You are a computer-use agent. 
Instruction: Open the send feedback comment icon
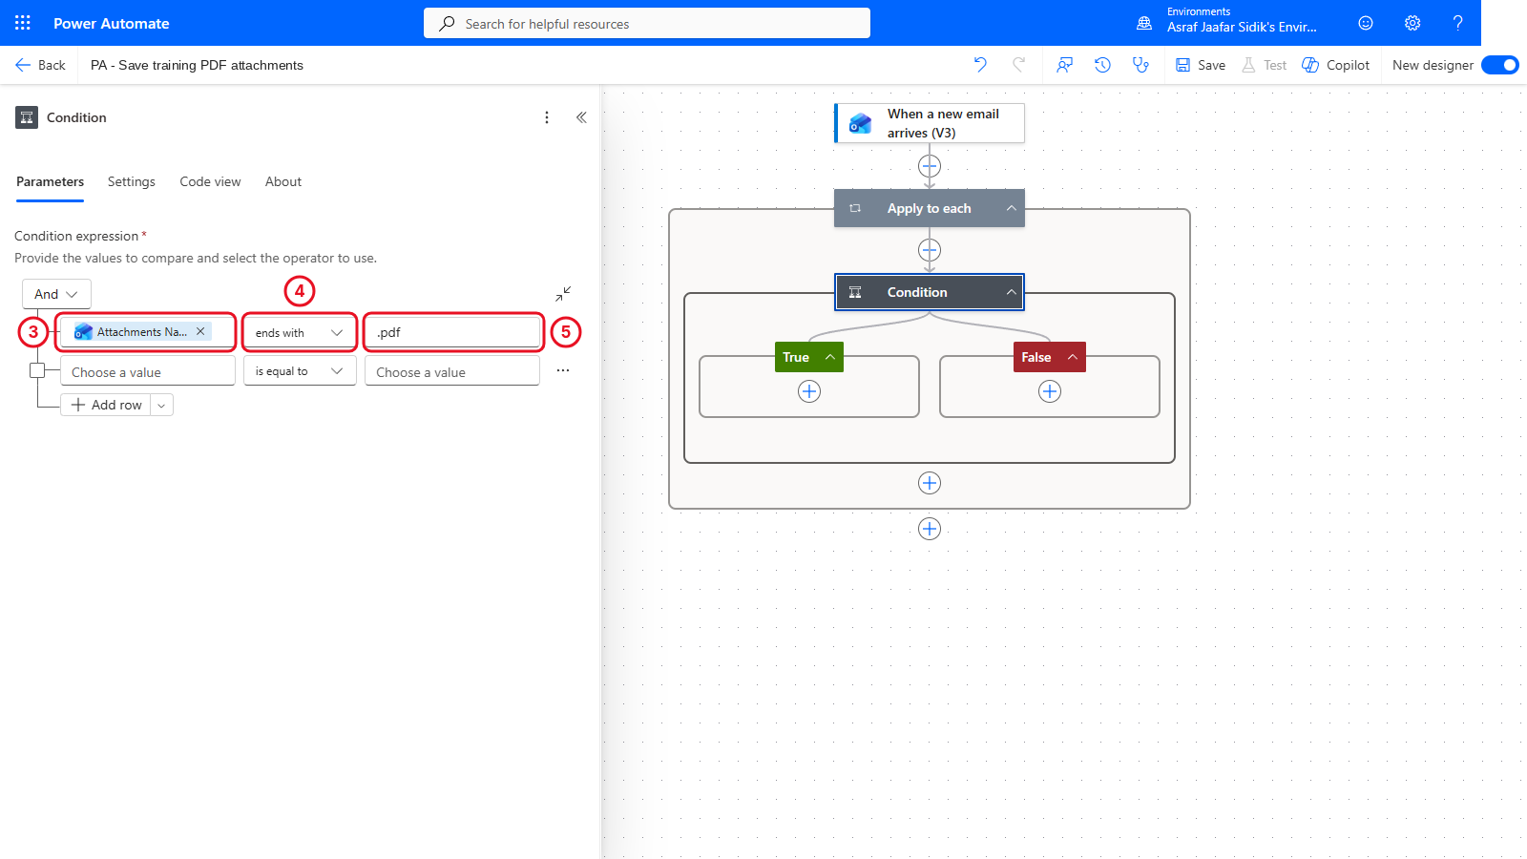pos(1065,65)
